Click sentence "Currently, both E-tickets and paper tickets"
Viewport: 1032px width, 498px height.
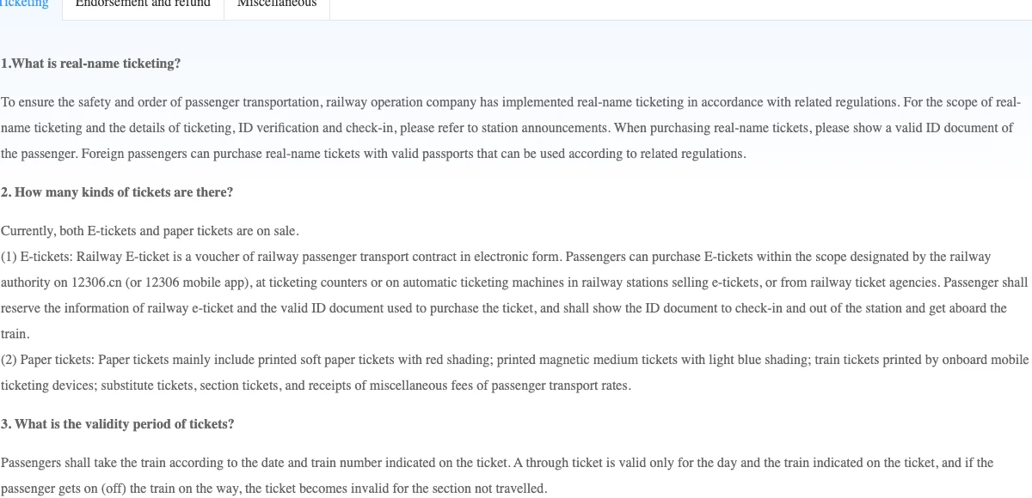150,231
